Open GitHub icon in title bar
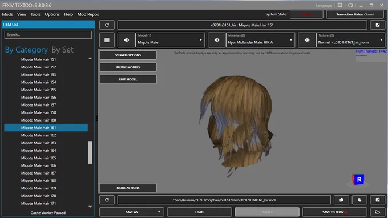Screen dimensions: 388x218 (x=350, y=5)
